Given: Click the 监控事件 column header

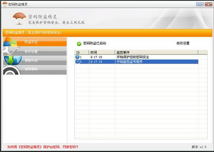Looking at the screenshot, I should pos(156,52).
